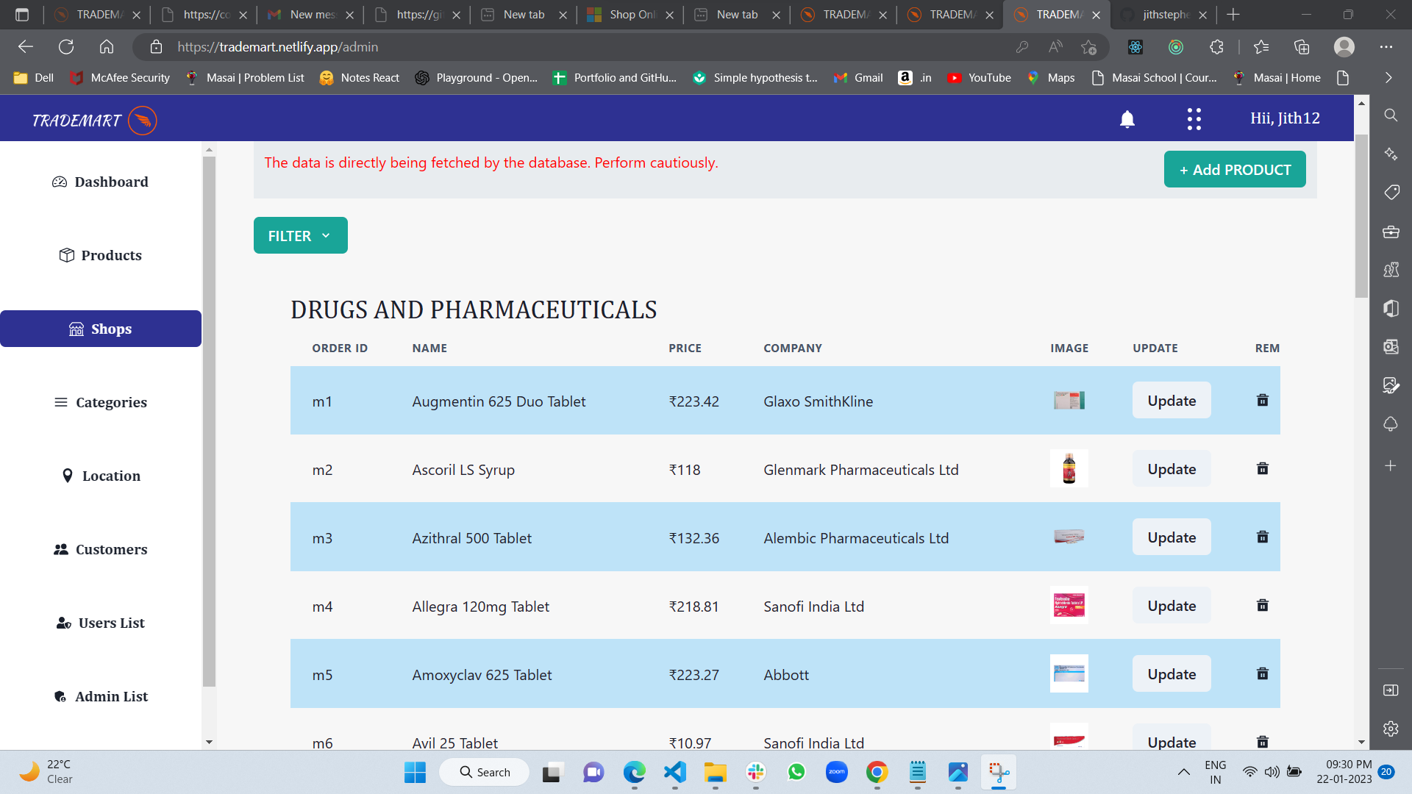Update the Azithral 500 Tablet entry

(1171, 537)
